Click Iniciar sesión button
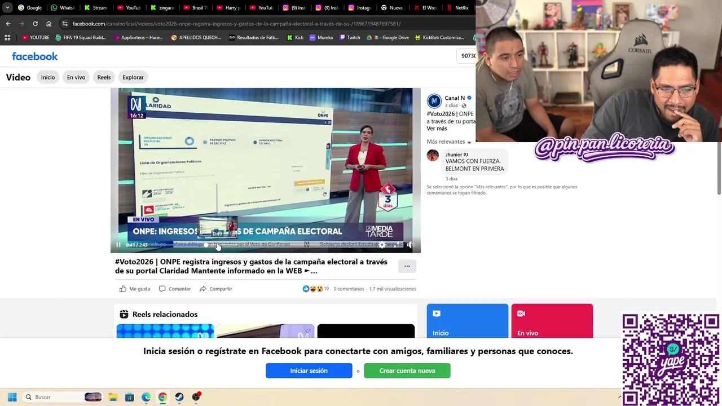The width and height of the screenshot is (722, 406). (x=309, y=370)
